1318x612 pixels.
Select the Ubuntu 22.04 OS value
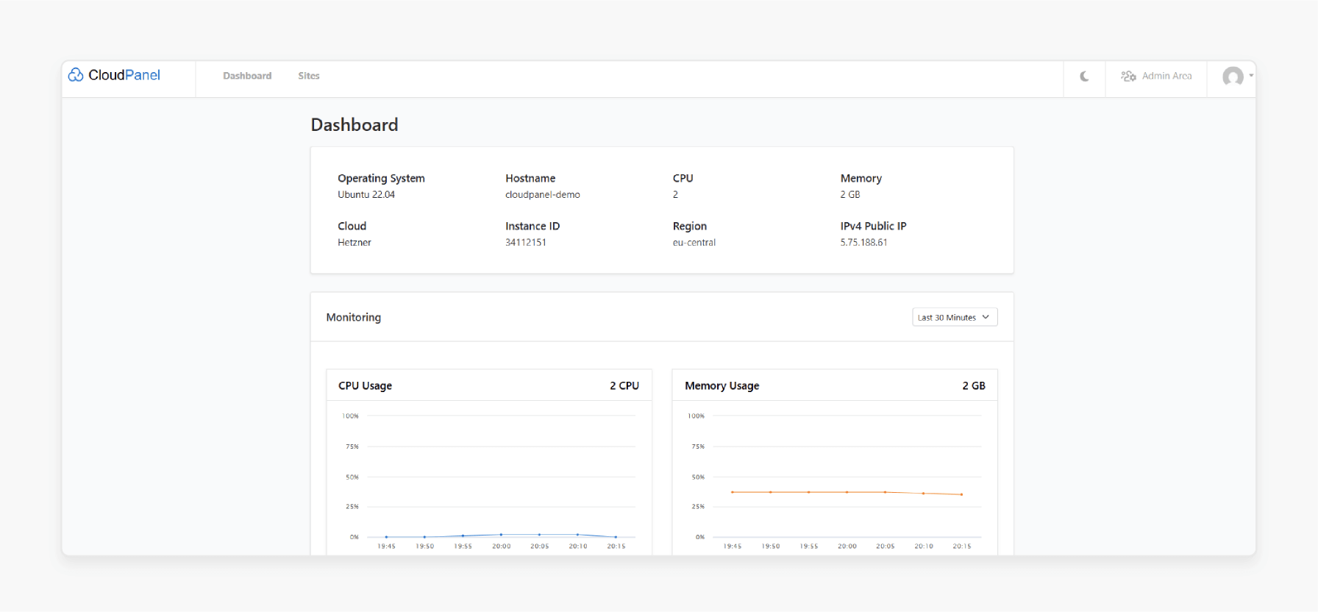pyautogui.click(x=366, y=195)
